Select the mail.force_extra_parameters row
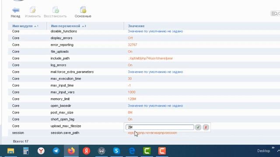The image size is (280, 157). click(x=144, y=72)
